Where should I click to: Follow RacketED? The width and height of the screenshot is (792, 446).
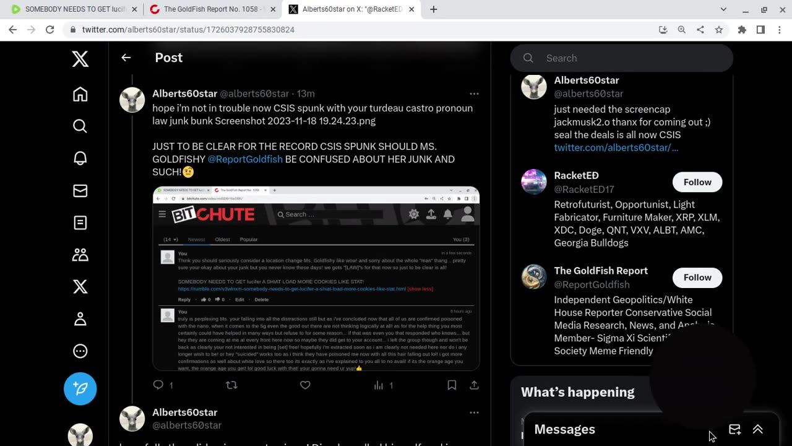pos(697,182)
